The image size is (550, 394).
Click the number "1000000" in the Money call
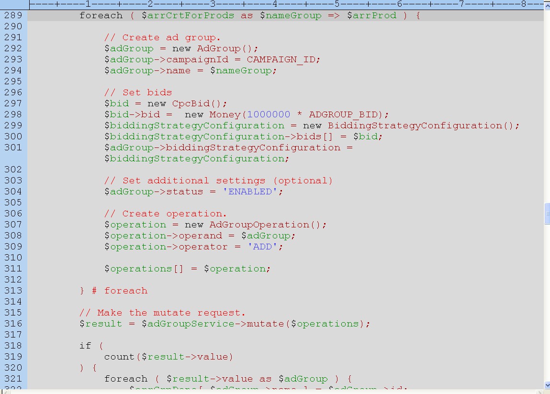coord(269,114)
